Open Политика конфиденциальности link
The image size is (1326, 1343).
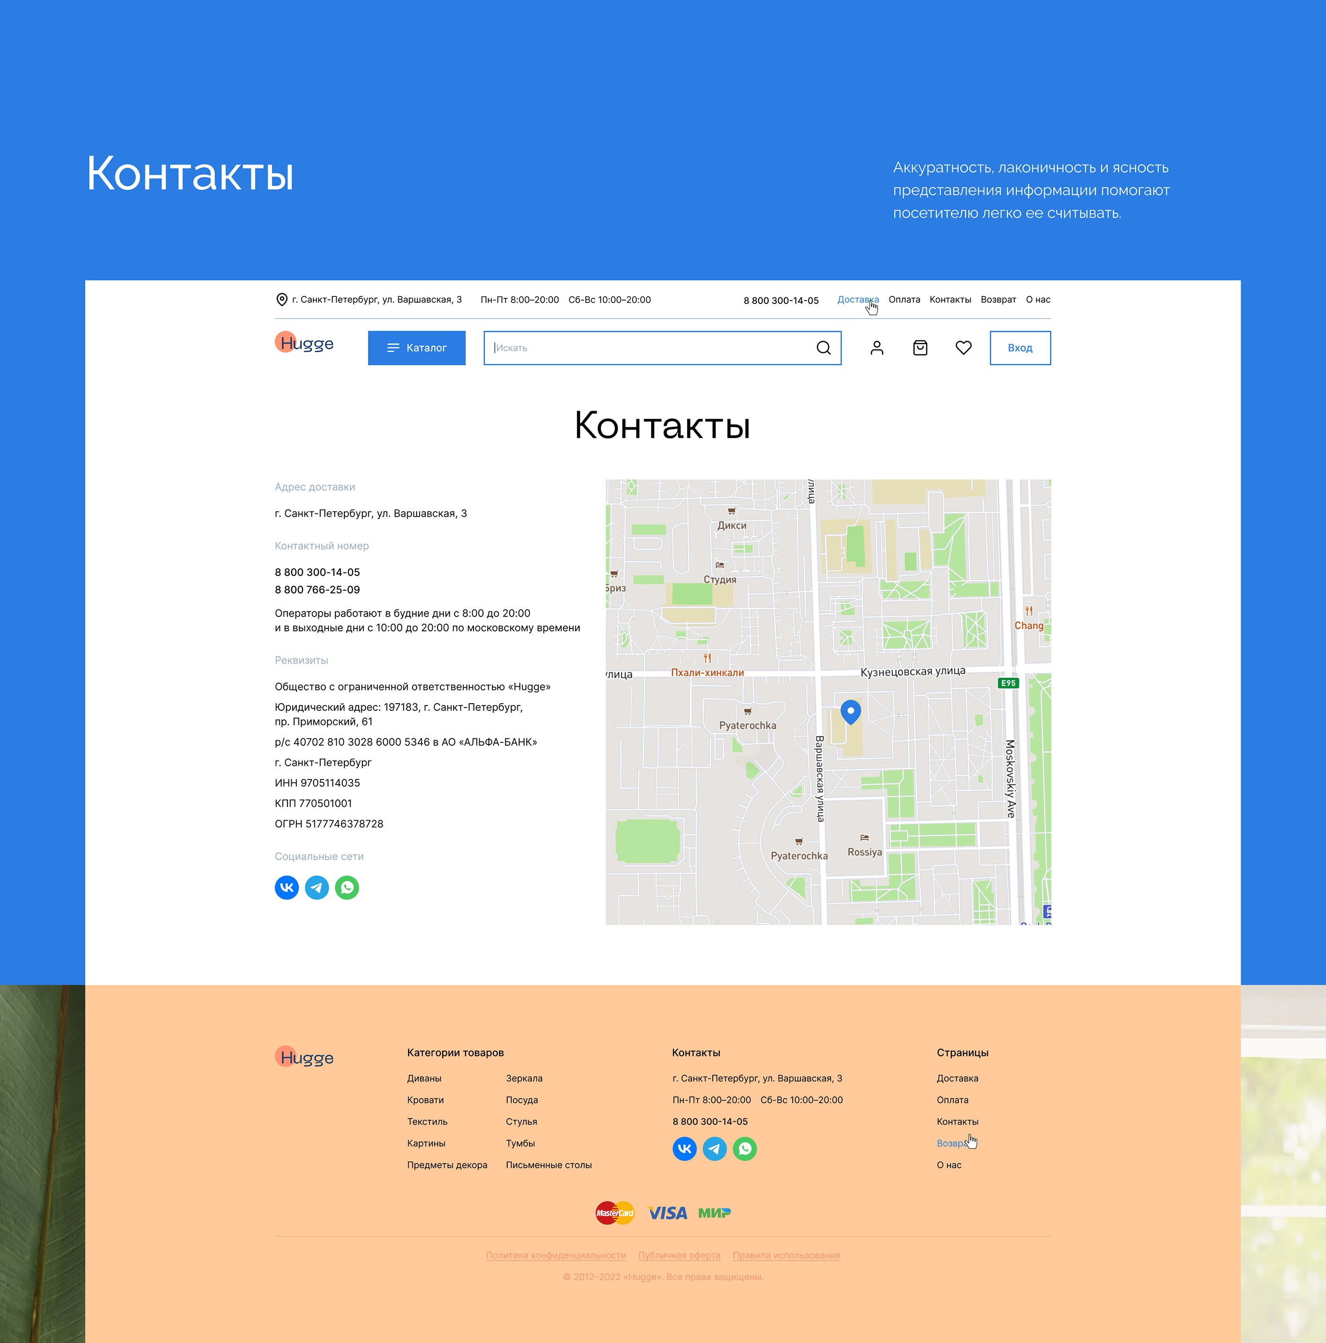coord(555,1255)
